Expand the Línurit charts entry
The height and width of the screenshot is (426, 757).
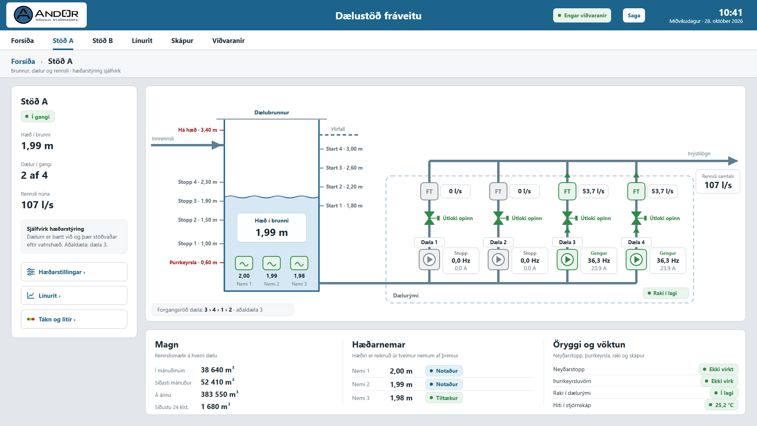point(74,295)
